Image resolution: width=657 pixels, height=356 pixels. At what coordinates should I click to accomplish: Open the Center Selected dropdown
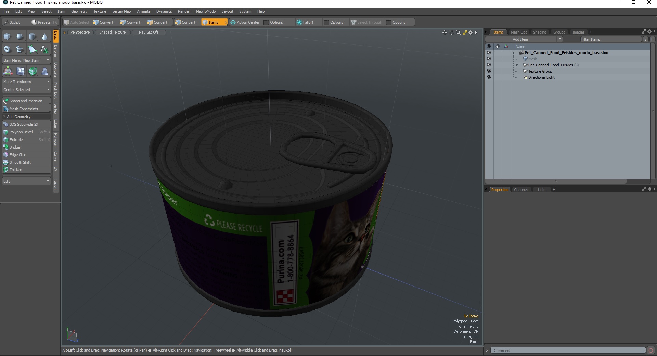(26, 90)
